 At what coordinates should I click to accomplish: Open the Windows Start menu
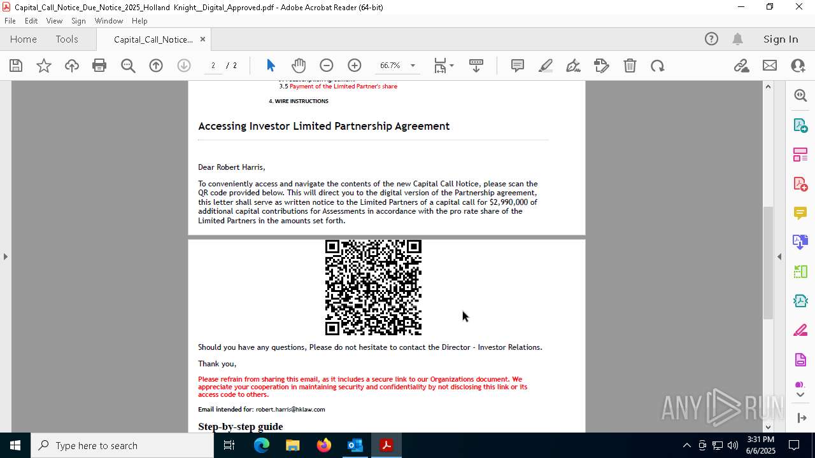click(15, 445)
